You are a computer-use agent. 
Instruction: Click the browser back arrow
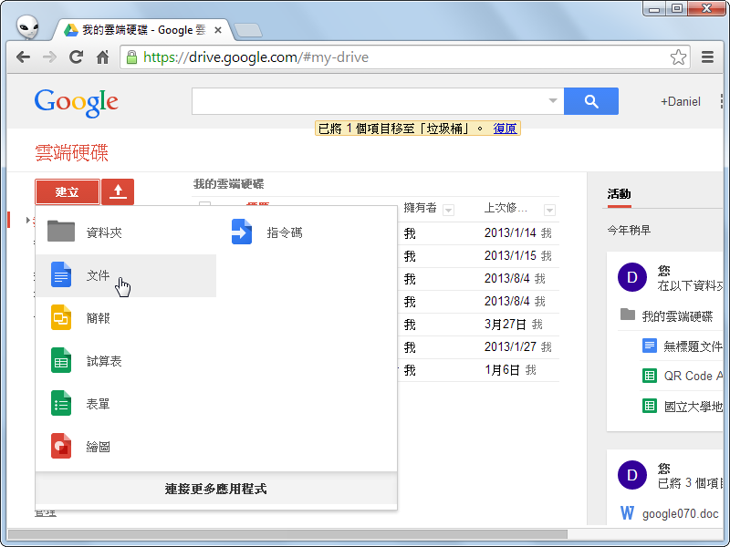point(23,57)
